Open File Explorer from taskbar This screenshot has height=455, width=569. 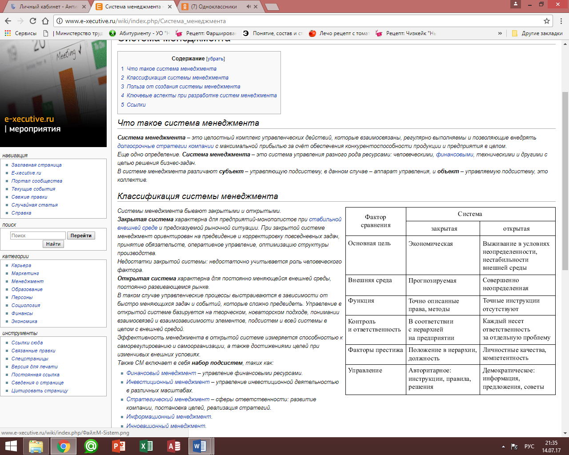pyautogui.click(x=36, y=446)
